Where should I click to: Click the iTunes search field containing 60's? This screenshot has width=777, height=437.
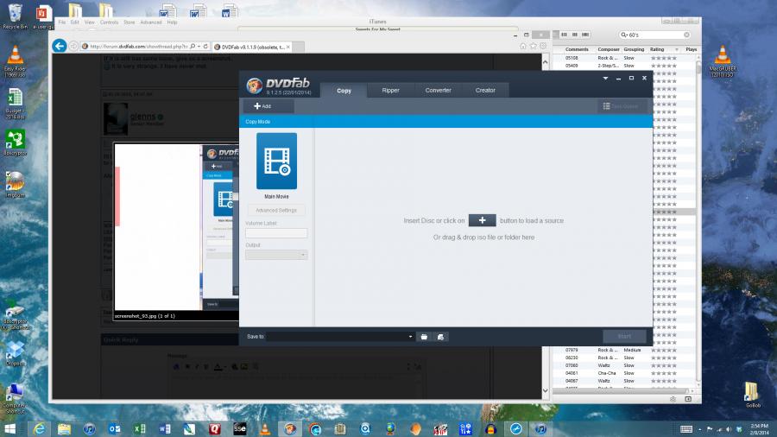(654, 35)
